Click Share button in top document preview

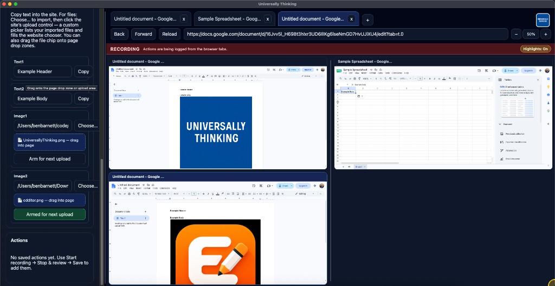[292, 70]
